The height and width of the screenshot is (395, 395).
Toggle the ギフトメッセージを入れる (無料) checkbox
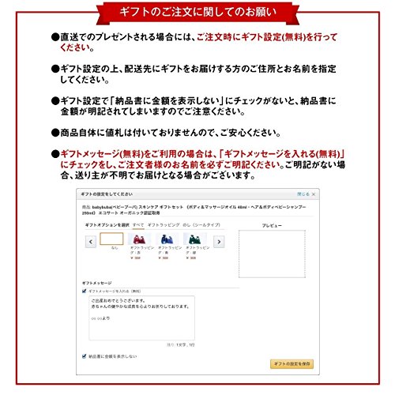click(x=85, y=291)
